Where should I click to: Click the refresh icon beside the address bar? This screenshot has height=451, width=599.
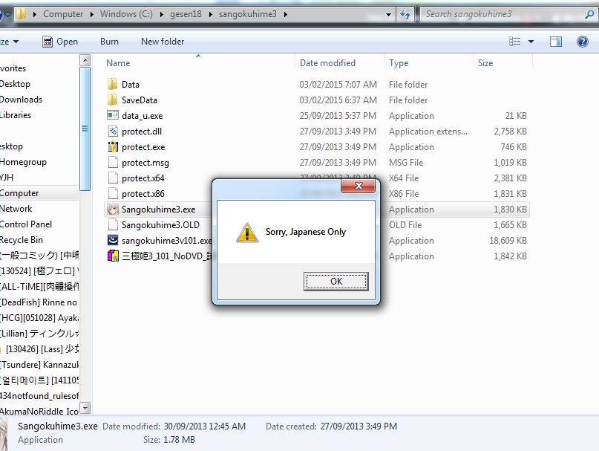[x=406, y=14]
